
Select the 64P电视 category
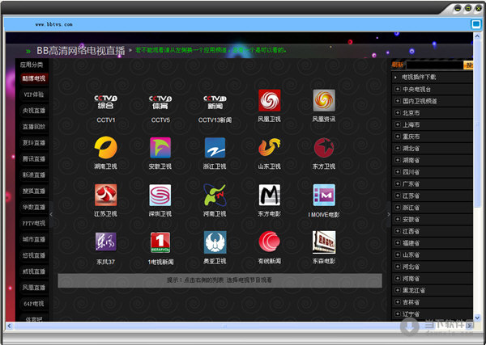point(34,303)
